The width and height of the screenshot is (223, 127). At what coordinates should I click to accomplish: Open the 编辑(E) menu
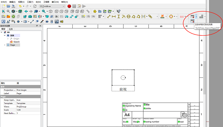click(12, 2)
